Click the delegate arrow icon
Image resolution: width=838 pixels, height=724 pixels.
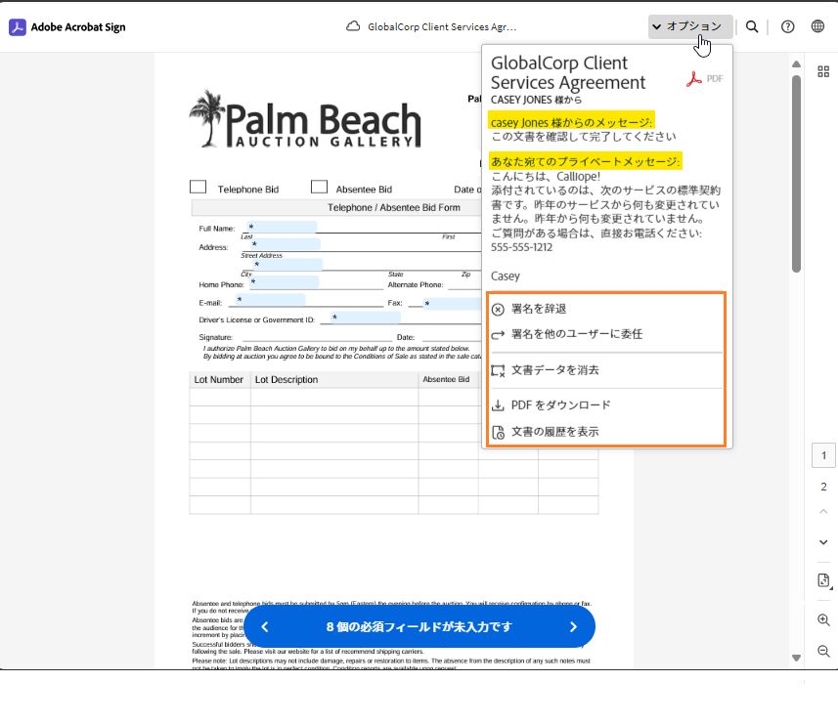point(498,335)
